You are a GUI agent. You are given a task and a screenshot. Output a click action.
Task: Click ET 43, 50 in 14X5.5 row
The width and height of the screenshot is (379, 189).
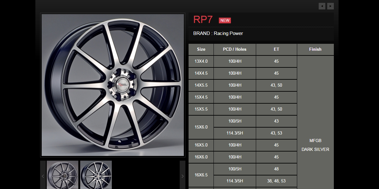click(x=276, y=85)
